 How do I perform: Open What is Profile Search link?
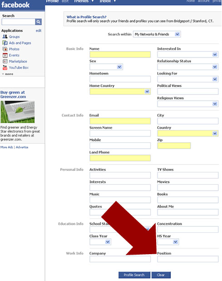(86, 17)
